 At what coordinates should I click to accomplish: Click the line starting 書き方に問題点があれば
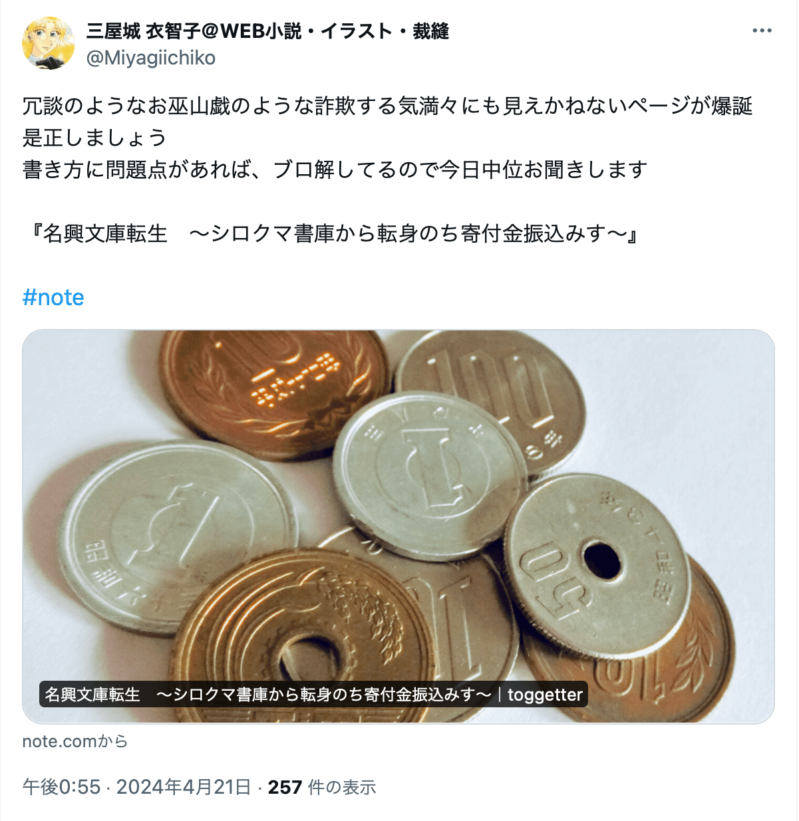(x=335, y=170)
